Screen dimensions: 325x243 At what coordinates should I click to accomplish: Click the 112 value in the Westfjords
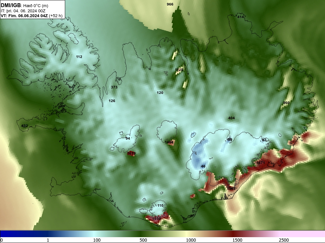point(79,57)
